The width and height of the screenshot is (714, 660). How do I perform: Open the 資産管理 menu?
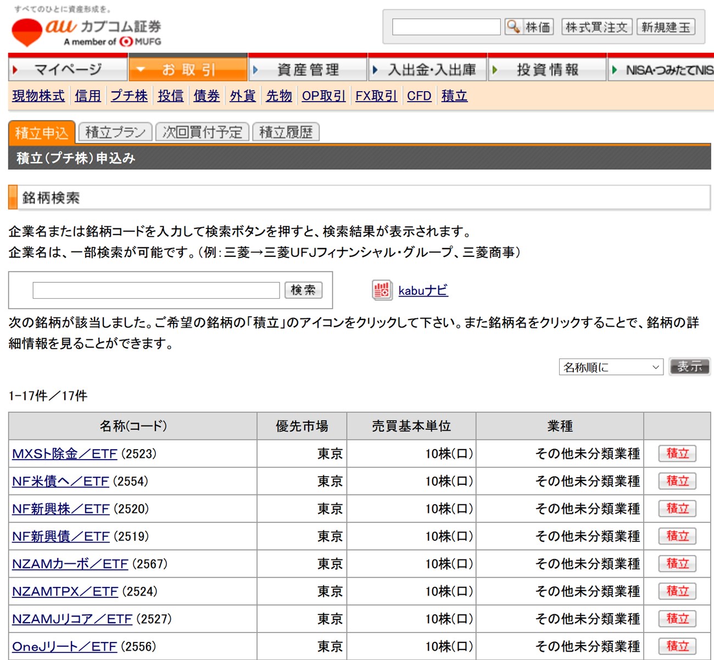coord(308,69)
